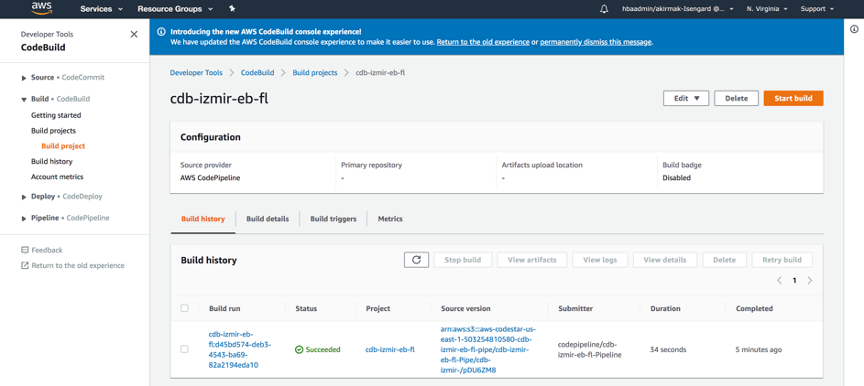The width and height of the screenshot is (864, 386).
Task: Open the Developer Tools breadcrumb link
Action: click(196, 72)
